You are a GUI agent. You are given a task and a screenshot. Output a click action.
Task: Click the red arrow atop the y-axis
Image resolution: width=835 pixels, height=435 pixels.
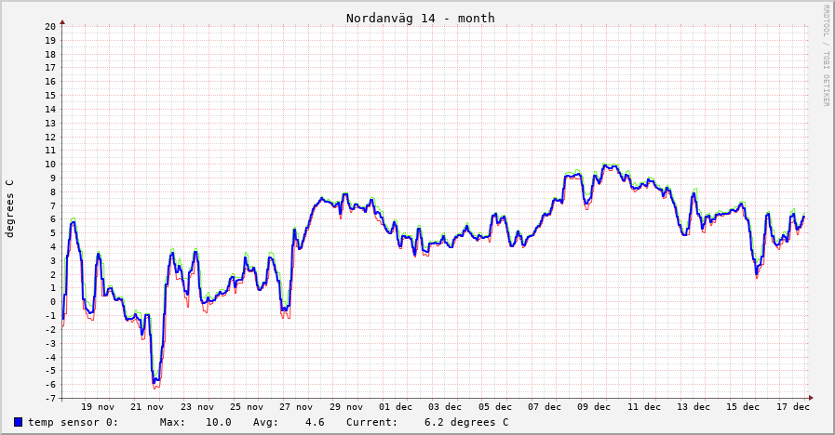[x=62, y=20]
